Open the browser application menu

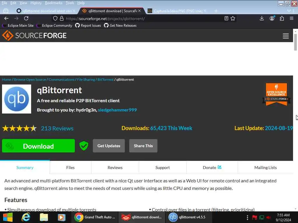[292, 18]
